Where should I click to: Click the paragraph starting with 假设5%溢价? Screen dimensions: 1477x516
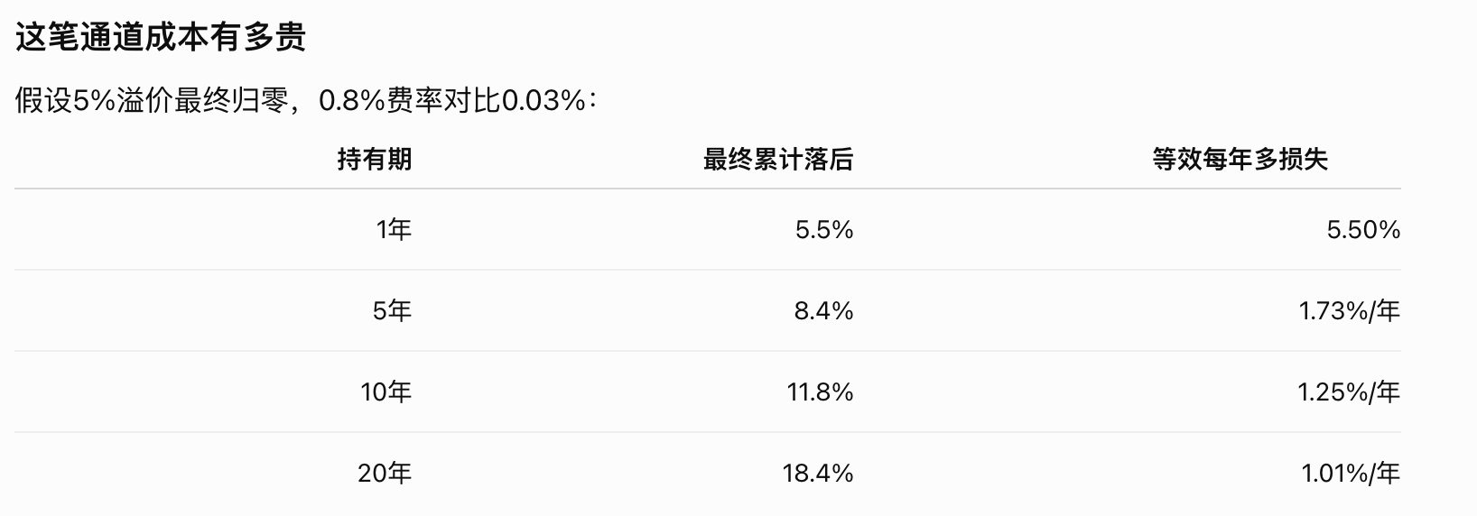[305, 101]
